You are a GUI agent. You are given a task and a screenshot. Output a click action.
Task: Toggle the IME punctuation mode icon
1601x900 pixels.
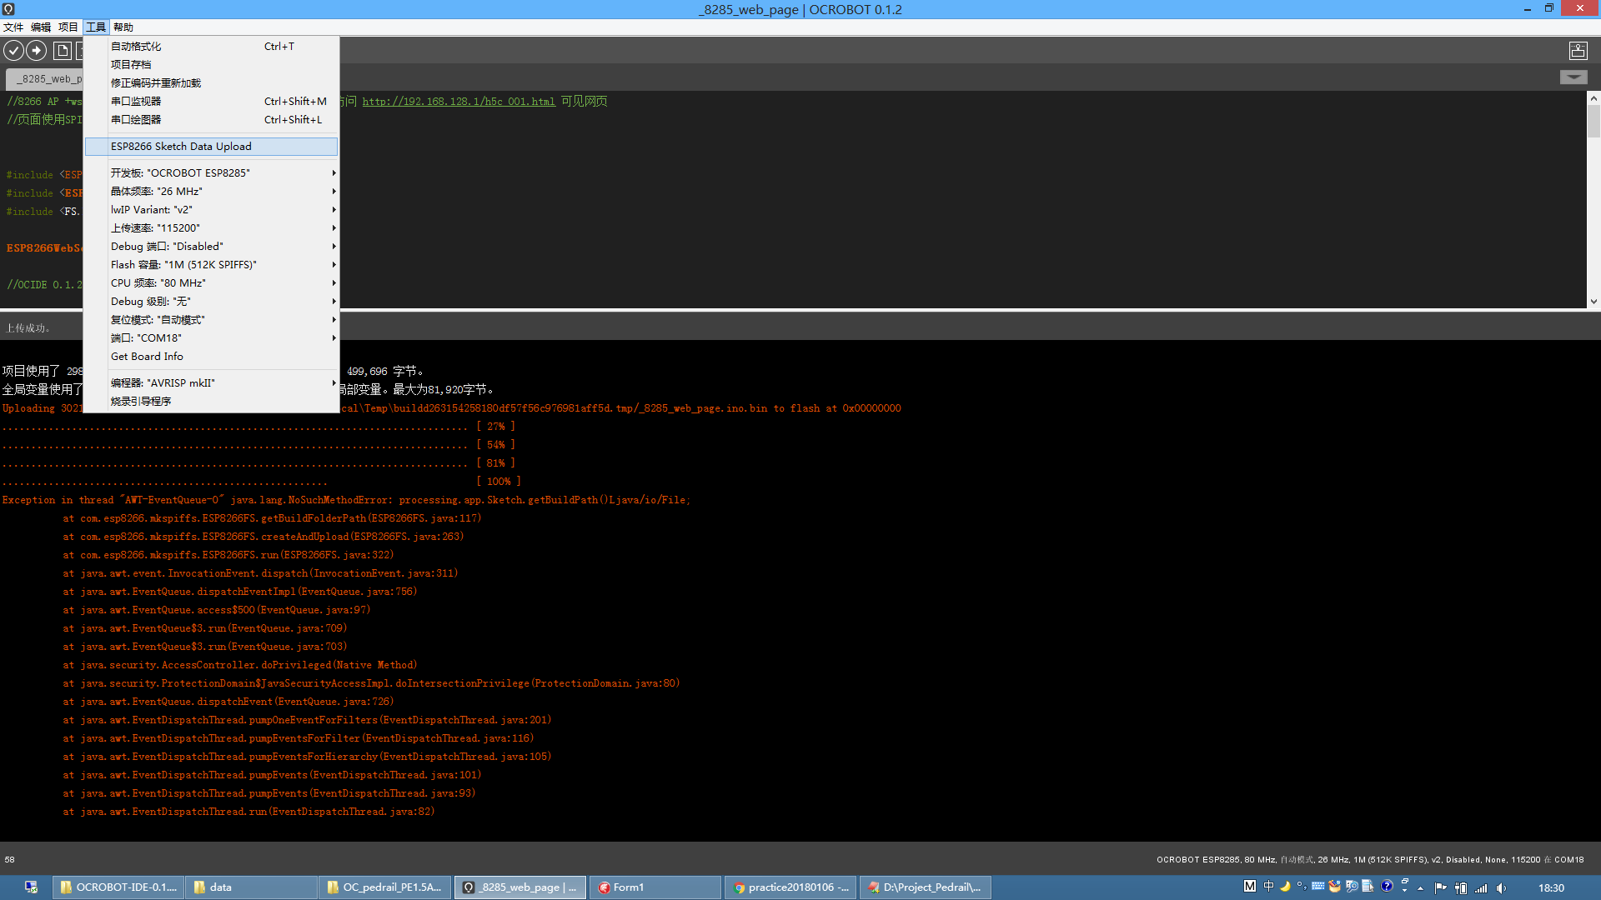1301,887
